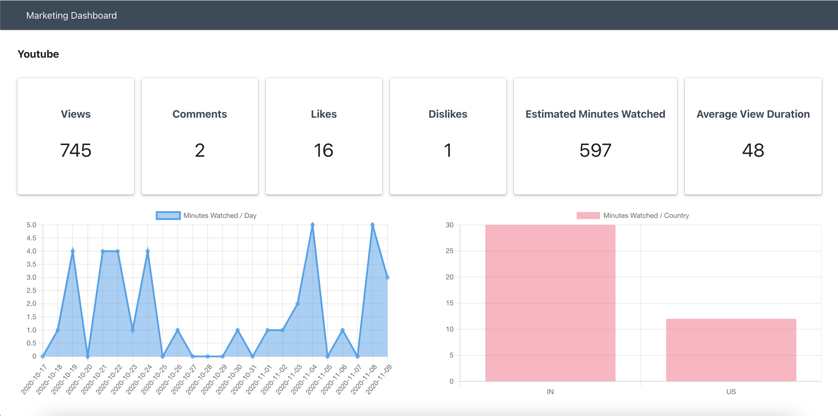
Task: Click the 2020-10-24 data point
Action: pyautogui.click(x=148, y=251)
